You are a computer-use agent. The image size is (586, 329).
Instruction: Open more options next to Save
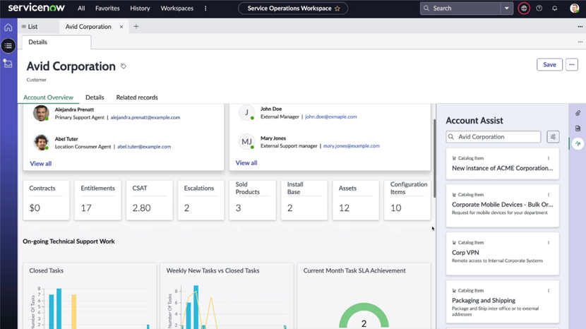[x=572, y=64]
